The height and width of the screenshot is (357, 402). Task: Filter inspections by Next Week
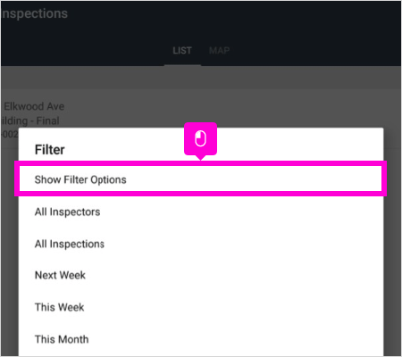pos(60,275)
